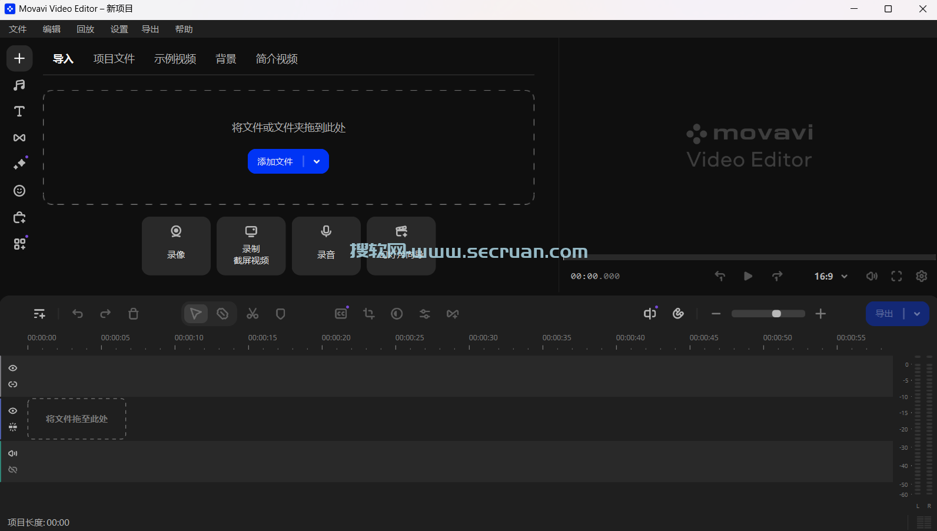Click the audio recording voiceover timeline icon

[x=650, y=314]
